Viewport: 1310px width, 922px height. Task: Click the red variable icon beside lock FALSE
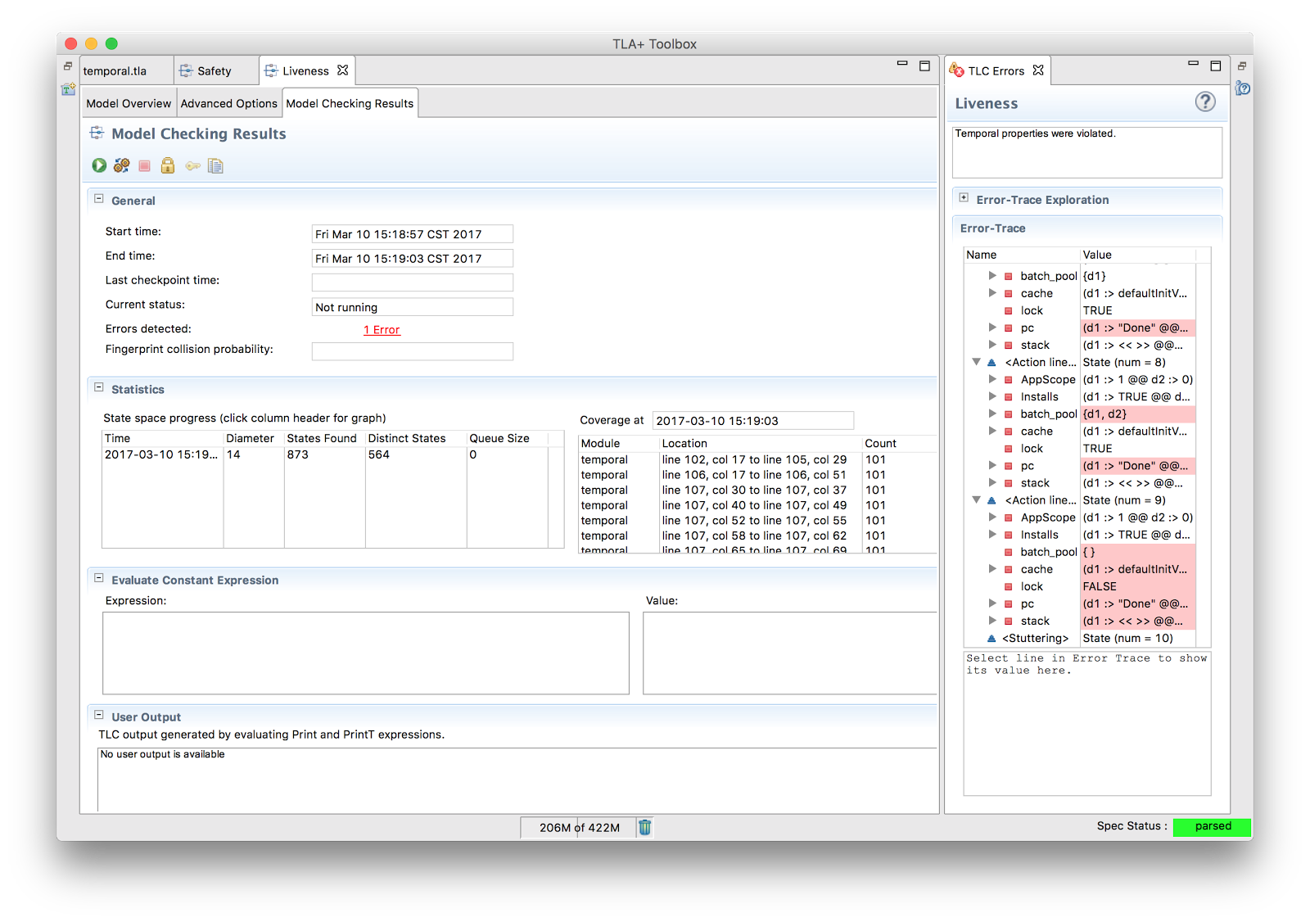(x=1009, y=587)
